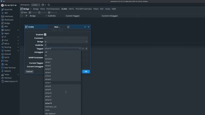Click the flag column header icon
This screenshot has height=115, width=205.
tap(27, 16)
